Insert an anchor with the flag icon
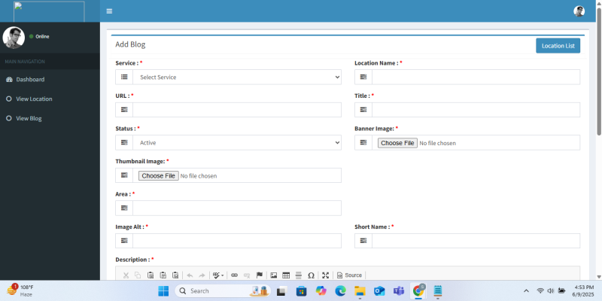Image resolution: width=602 pixels, height=301 pixels. click(259, 275)
